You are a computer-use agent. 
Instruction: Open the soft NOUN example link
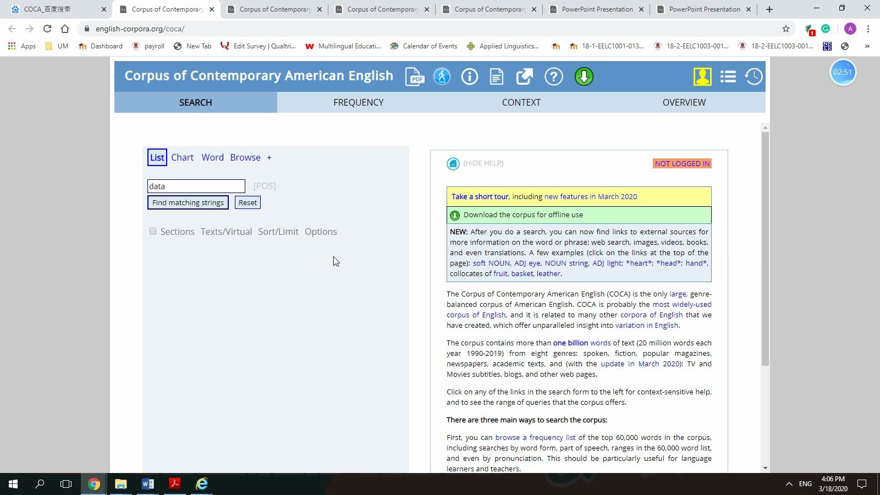(492, 263)
